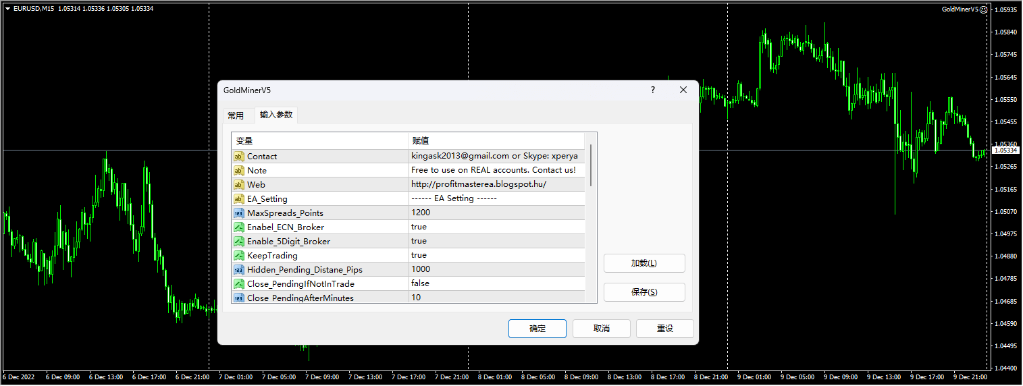Click the string icon beside Contact
The image size is (1023, 386).
[x=238, y=156]
